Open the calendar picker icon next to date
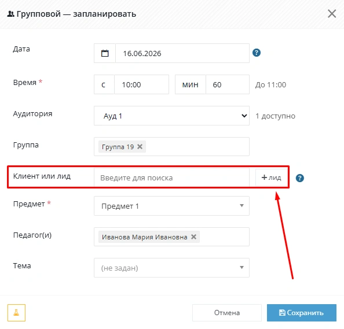 pyautogui.click(x=105, y=53)
